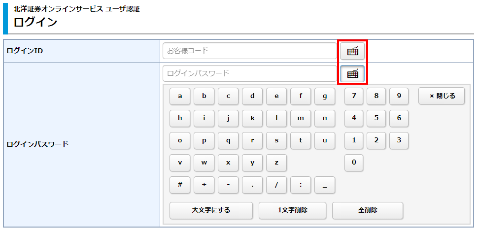Click the underscore '_' key
The image size is (478, 231).
tap(325, 185)
